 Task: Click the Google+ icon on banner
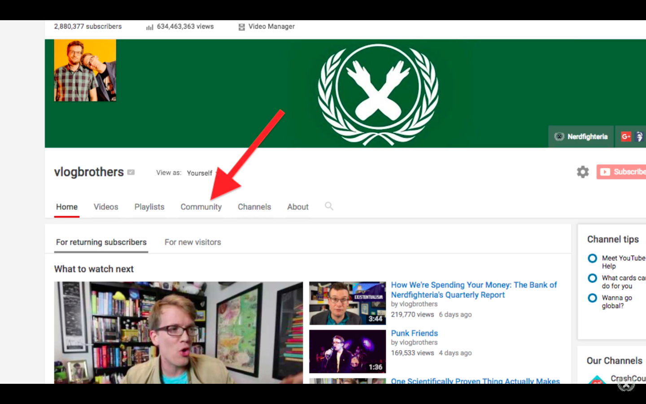click(x=626, y=136)
